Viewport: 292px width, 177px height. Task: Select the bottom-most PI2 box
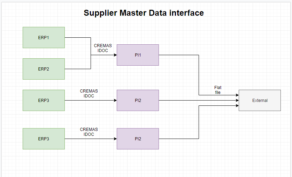[138, 139]
